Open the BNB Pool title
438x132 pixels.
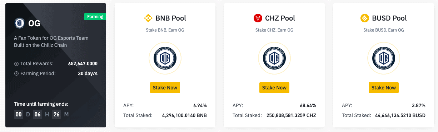click(x=171, y=18)
